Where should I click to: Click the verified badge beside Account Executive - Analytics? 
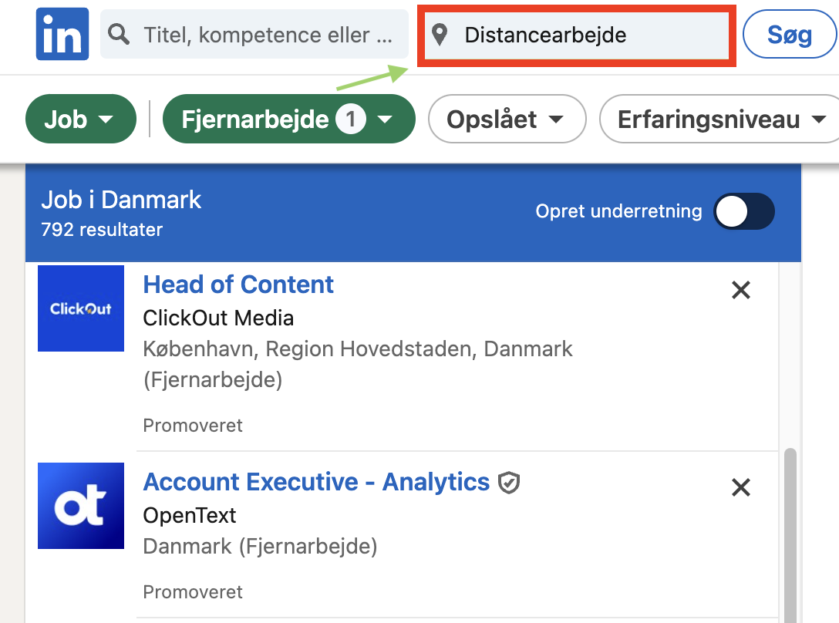tap(509, 482)
